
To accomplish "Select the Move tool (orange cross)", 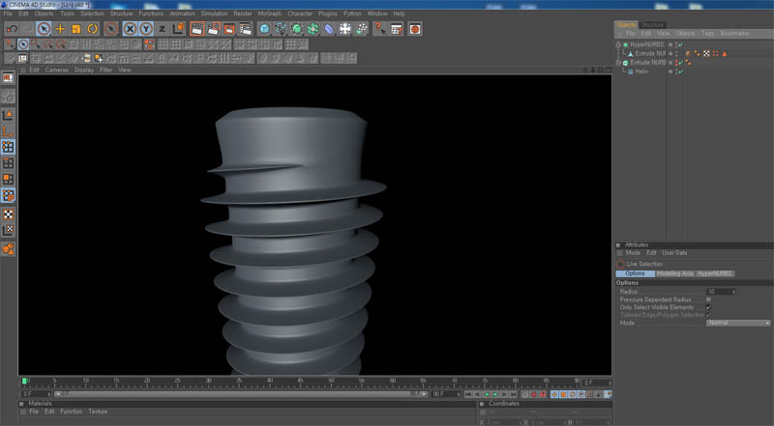I will 60,29.
